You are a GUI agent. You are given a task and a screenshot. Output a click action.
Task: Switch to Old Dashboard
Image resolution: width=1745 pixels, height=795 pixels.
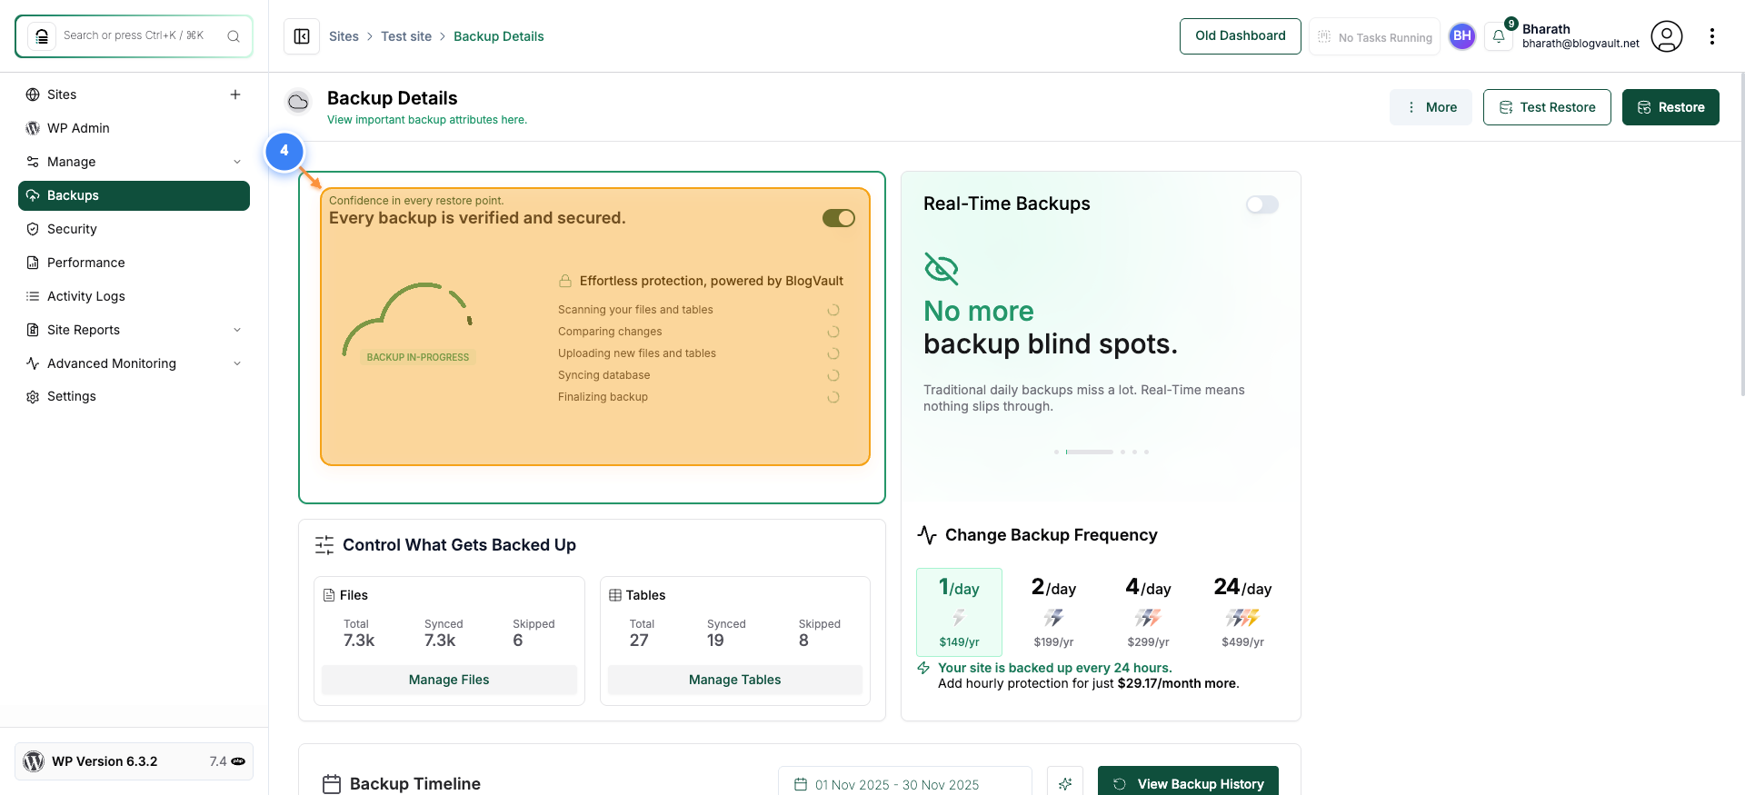[1241, 36]
